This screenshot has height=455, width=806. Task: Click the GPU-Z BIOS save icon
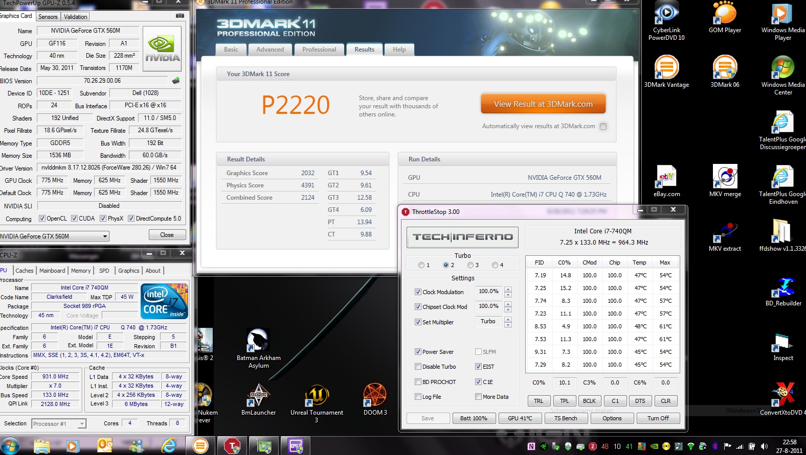(176, 81)
